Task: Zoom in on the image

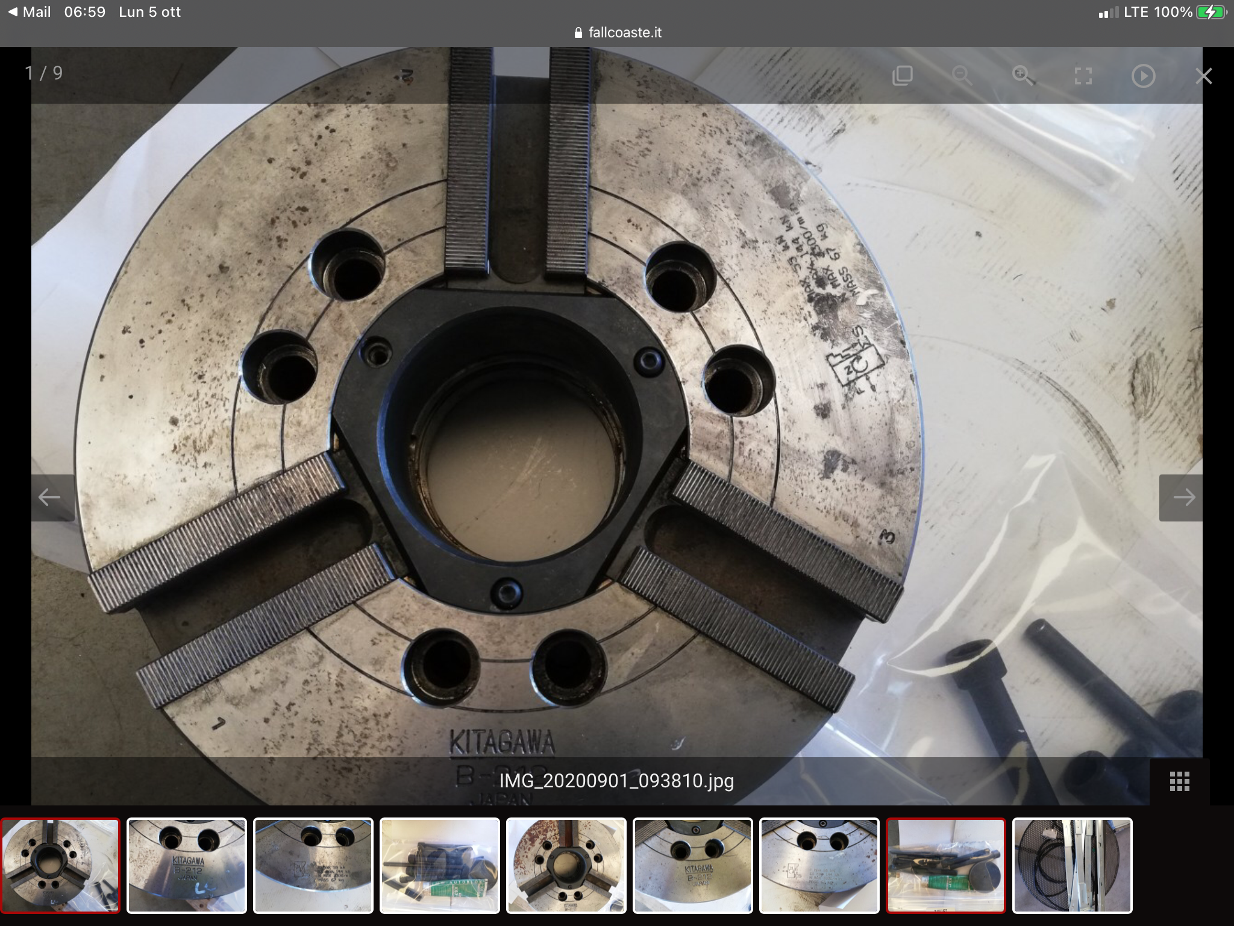Action: pyautogui.click(x=1023, y=76)
